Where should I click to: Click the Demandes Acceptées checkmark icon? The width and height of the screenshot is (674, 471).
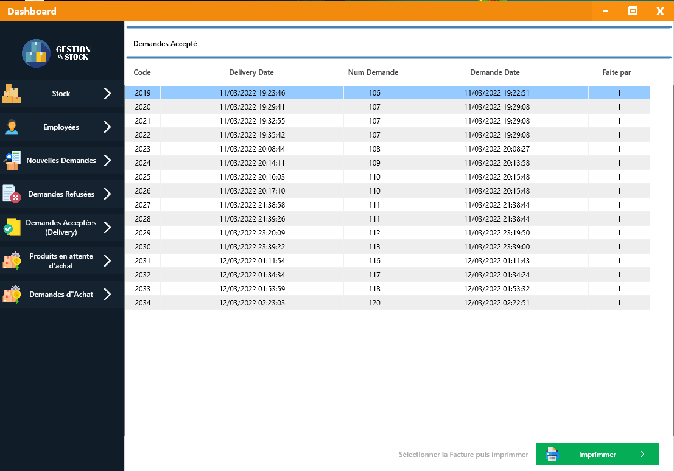click(12, 228)
